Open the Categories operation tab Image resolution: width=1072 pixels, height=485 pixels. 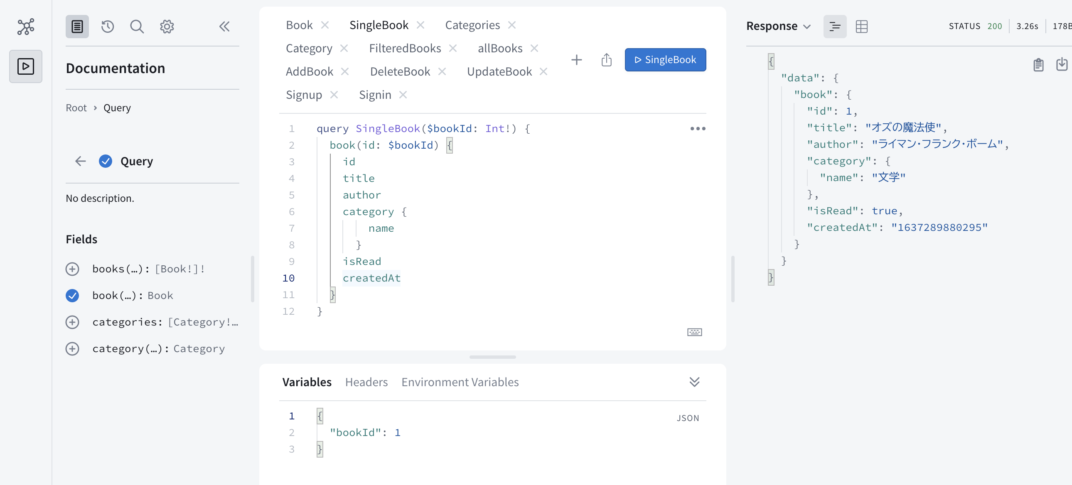[472, 25]
